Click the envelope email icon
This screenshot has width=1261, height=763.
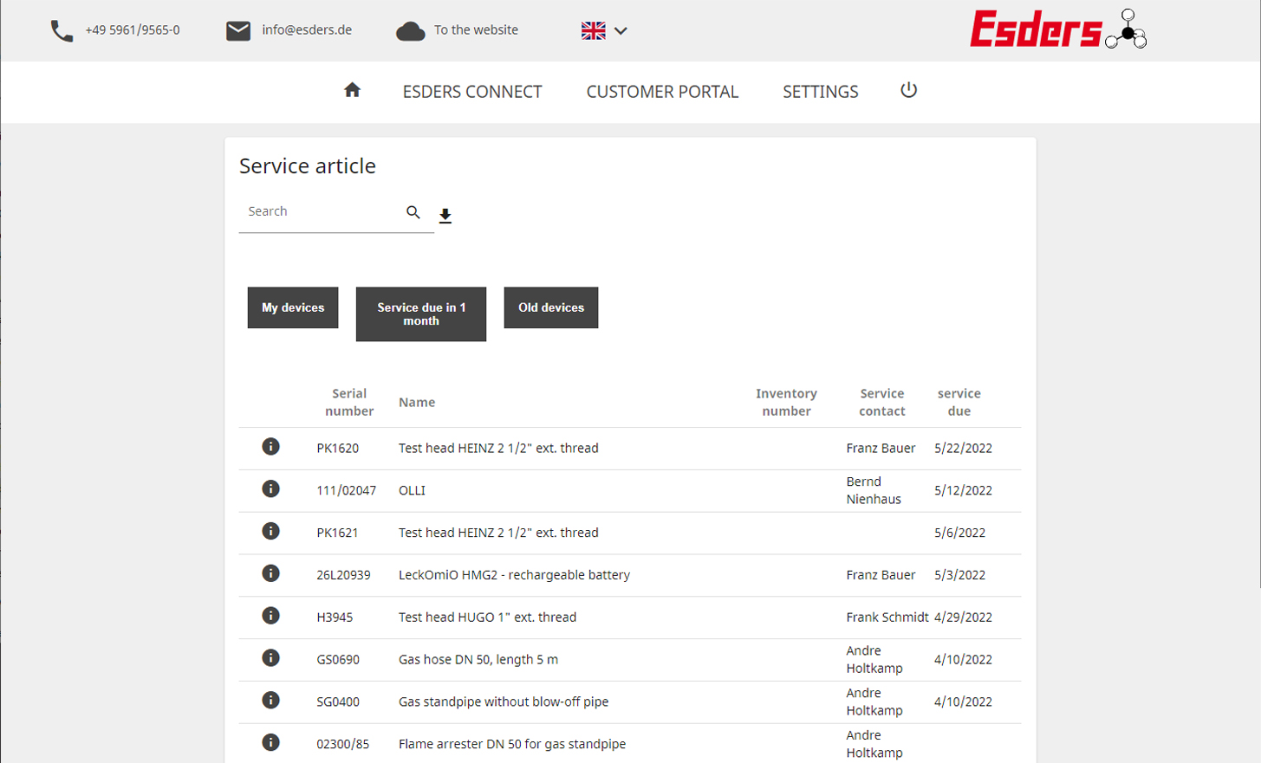[x=238, y=30]
